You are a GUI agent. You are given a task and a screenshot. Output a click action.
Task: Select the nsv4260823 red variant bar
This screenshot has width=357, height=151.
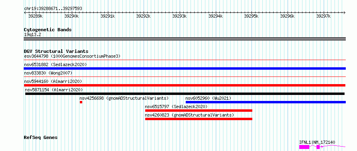(x=199, y=119)
